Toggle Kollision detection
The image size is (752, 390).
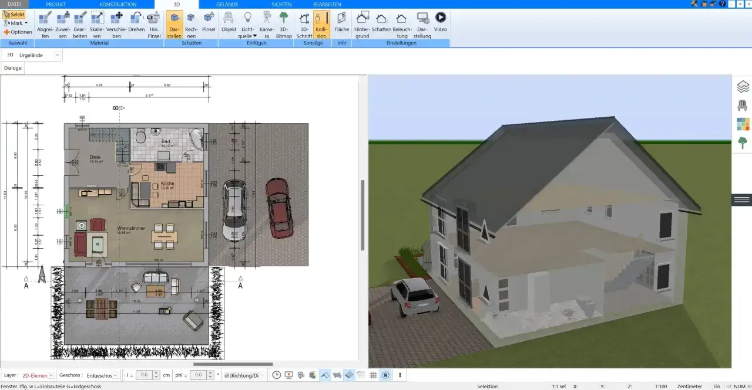[321, 25]
